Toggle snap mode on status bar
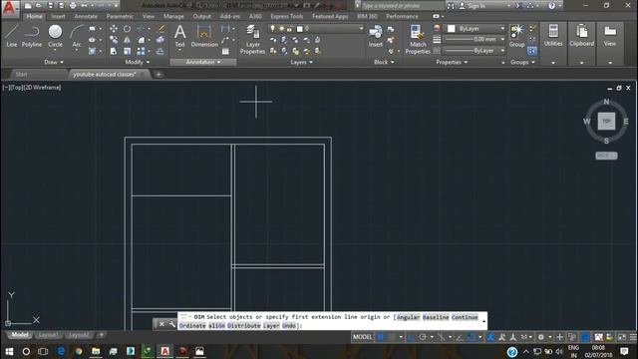 [x=392, y=337]
